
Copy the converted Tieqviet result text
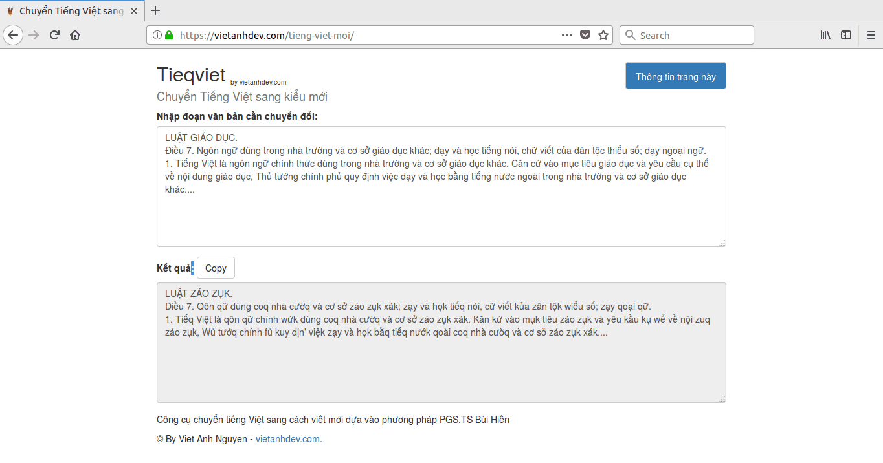pyautogui.click(x=215, y=267)
